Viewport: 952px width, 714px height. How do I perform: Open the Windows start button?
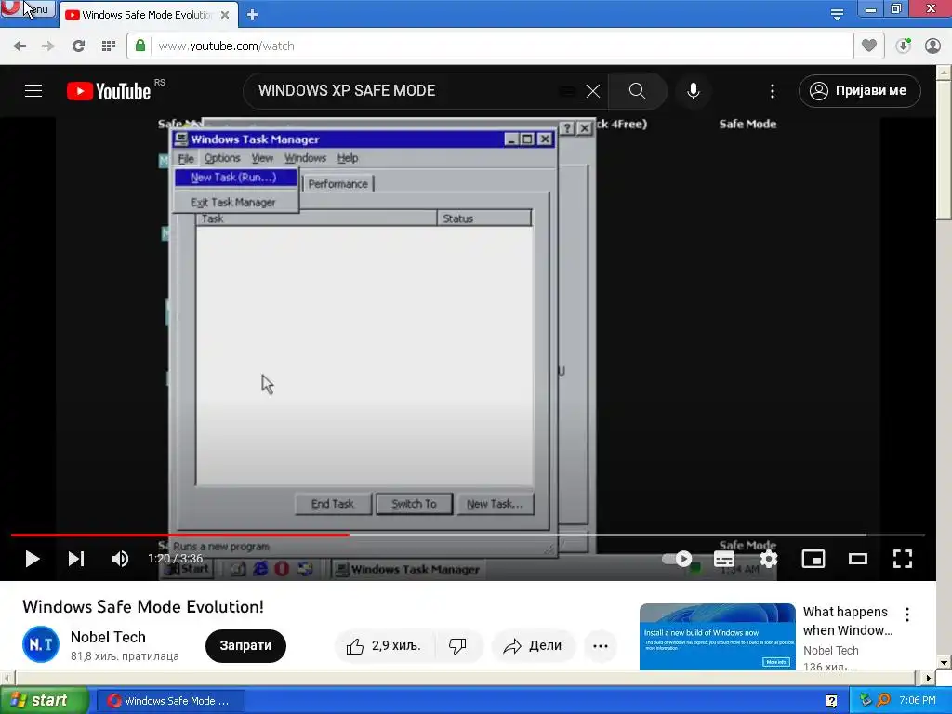tap(43, 701)
